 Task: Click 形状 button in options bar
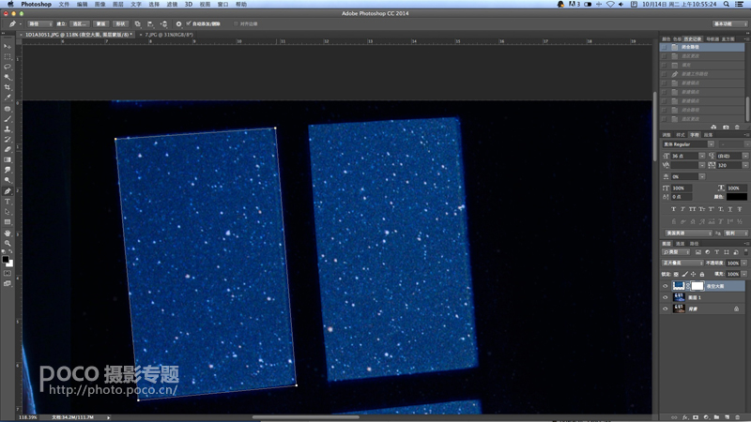click(x=120, y=23)
